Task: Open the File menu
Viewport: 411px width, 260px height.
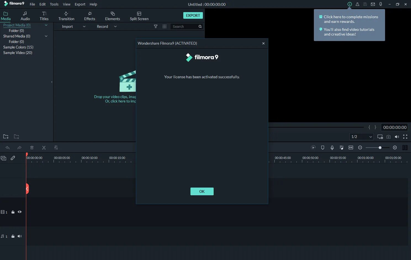Action: [x=32, y=4]
